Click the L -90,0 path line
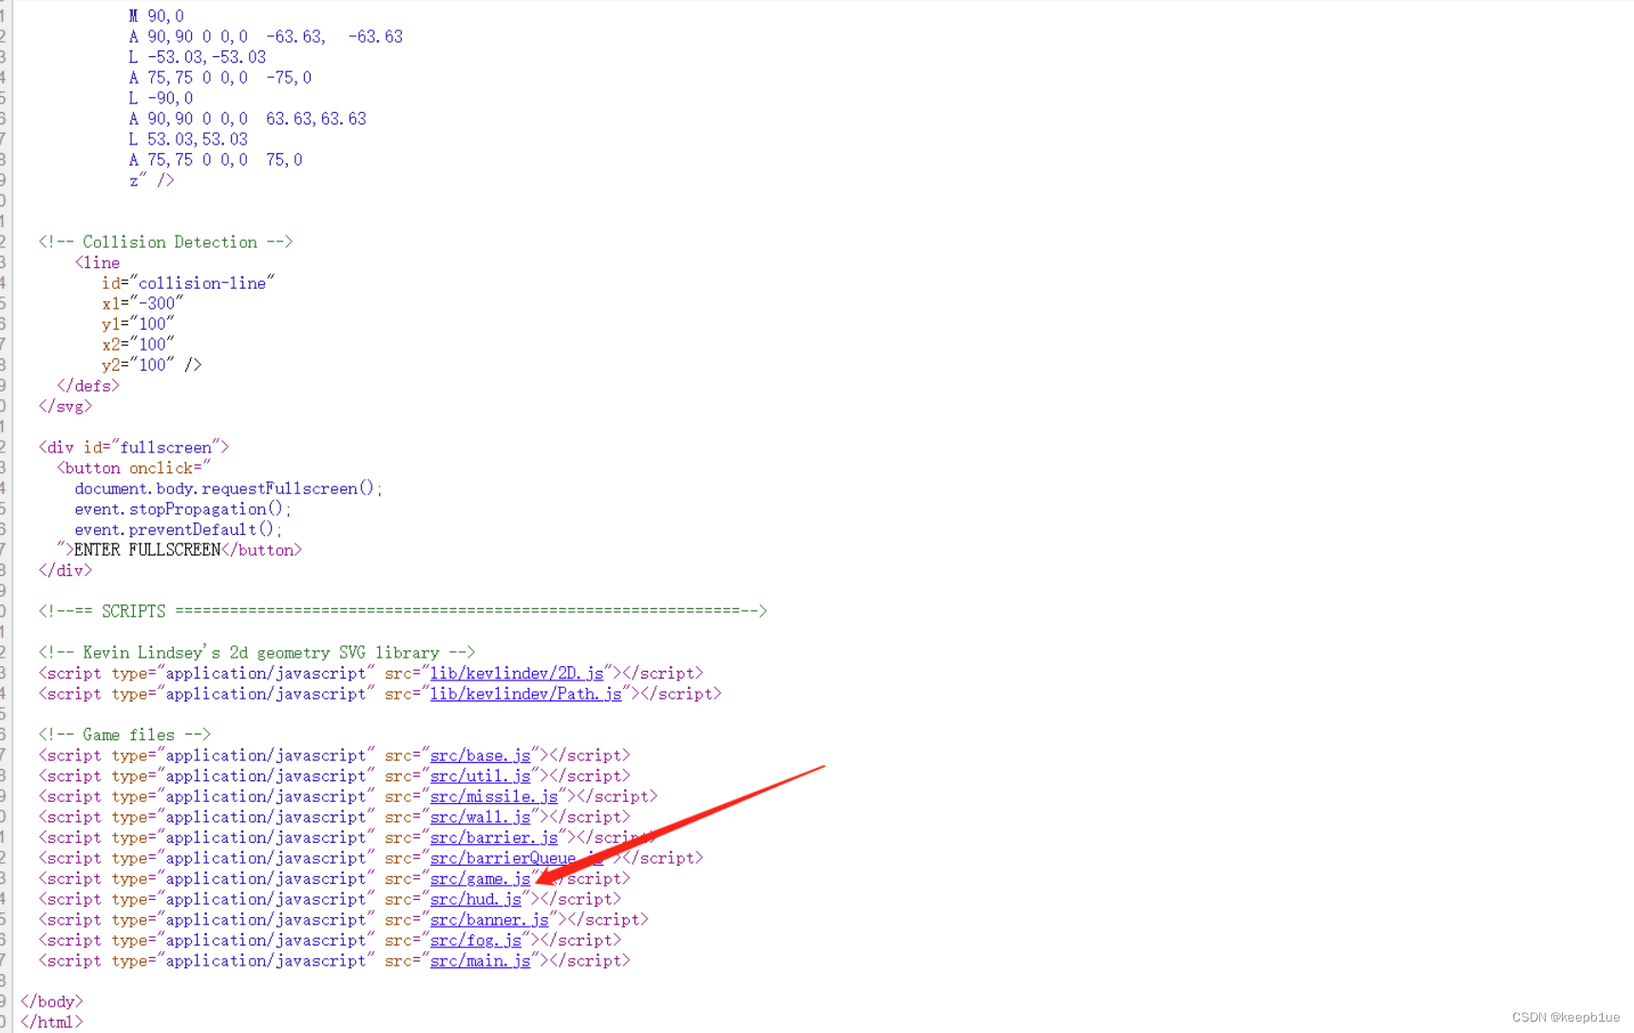This screenshot has width=1634, height=1033. click(x=161, y=98)
